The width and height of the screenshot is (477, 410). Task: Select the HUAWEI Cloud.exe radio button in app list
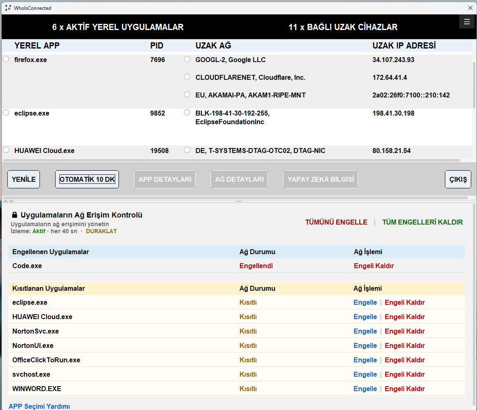6,150
